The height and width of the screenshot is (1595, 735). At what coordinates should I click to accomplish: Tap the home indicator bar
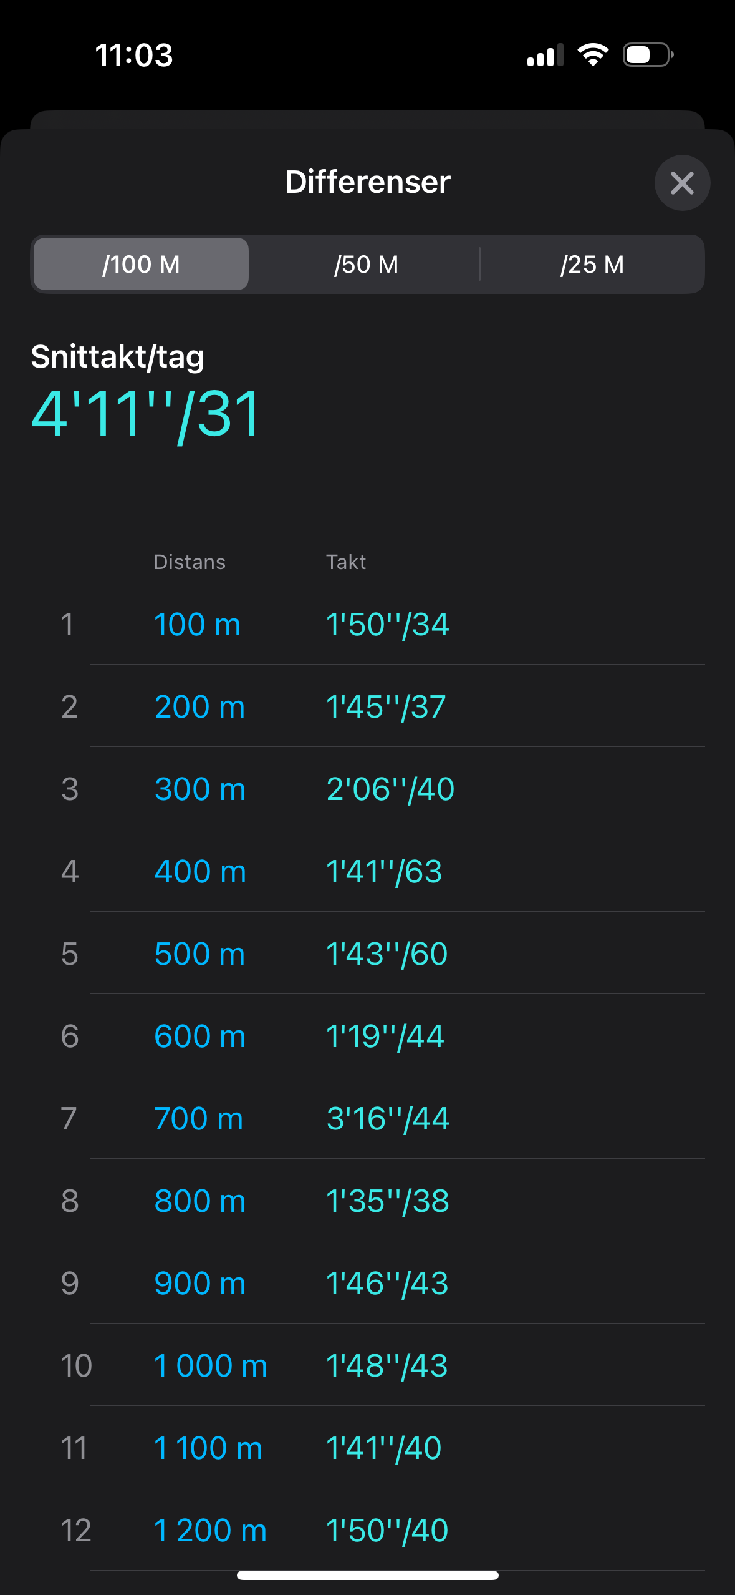(x=367, y=1575)
